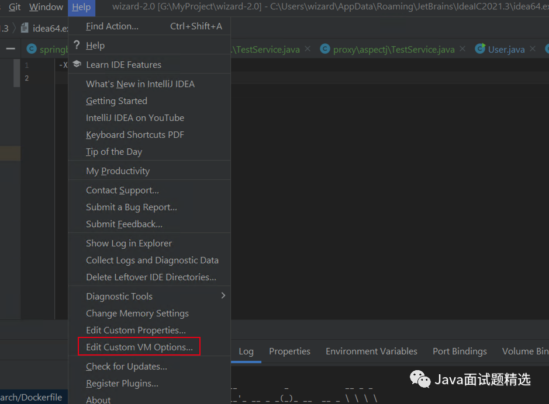Switch to the Log tab
This screenshot has height=404, width=549.
246,351
